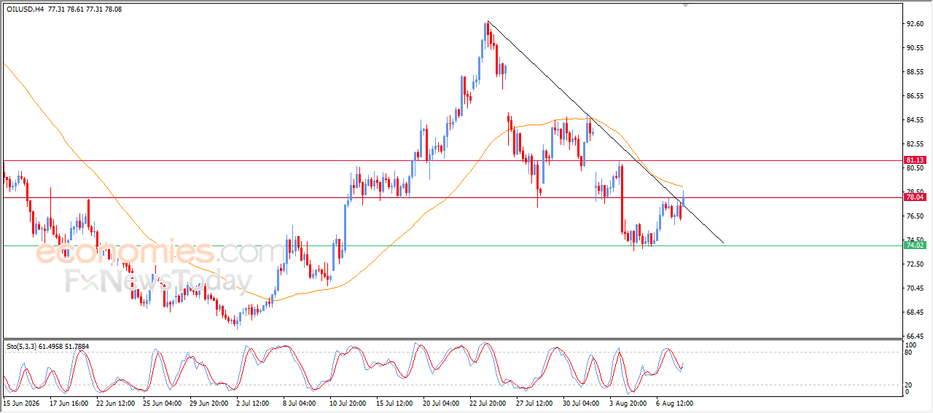Select the black horizontal line at 78.04
Viewport: 933px width, 413px height.
[x=452, y=197]
